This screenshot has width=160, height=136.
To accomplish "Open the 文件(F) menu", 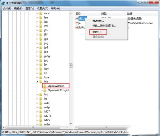I will click(x=7, y=8).
